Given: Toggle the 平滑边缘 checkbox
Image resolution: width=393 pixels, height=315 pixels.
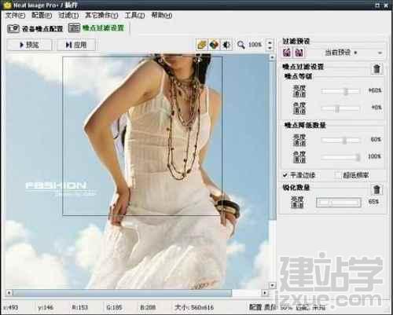Looking at the screenshot, I should [x=285, y=175].
